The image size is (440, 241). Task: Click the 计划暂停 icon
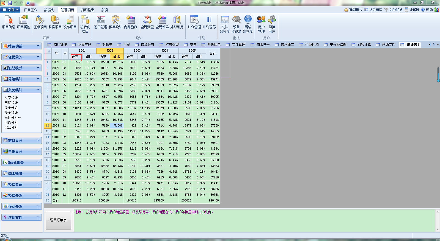pyautogui.click(x=209, y=22)
